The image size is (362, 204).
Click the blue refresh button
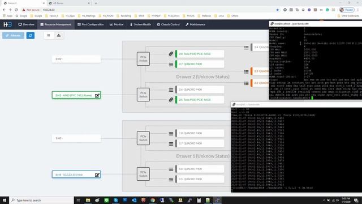(x=30, y=35)
